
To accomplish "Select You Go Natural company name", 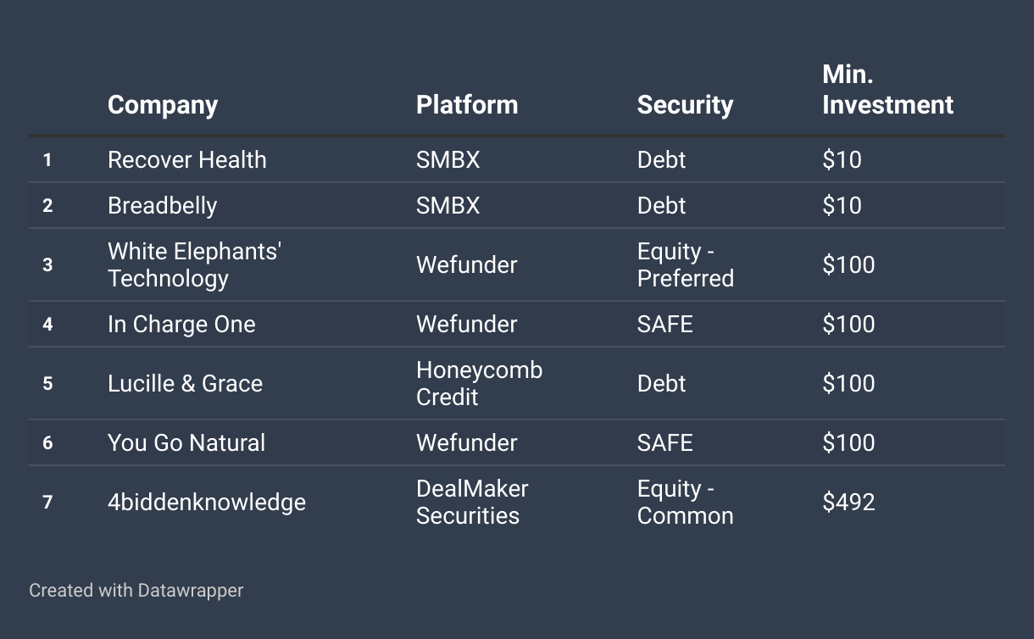I will point(186,442).
